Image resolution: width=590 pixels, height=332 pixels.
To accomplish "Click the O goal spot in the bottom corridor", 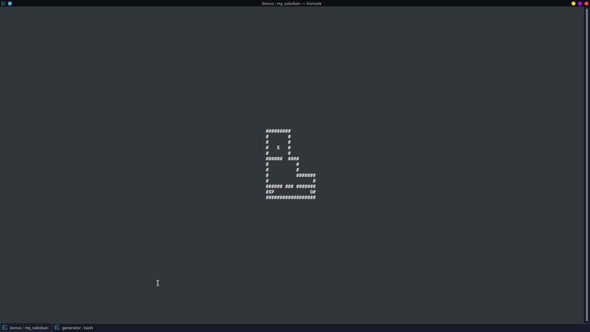I will [311, 192].
